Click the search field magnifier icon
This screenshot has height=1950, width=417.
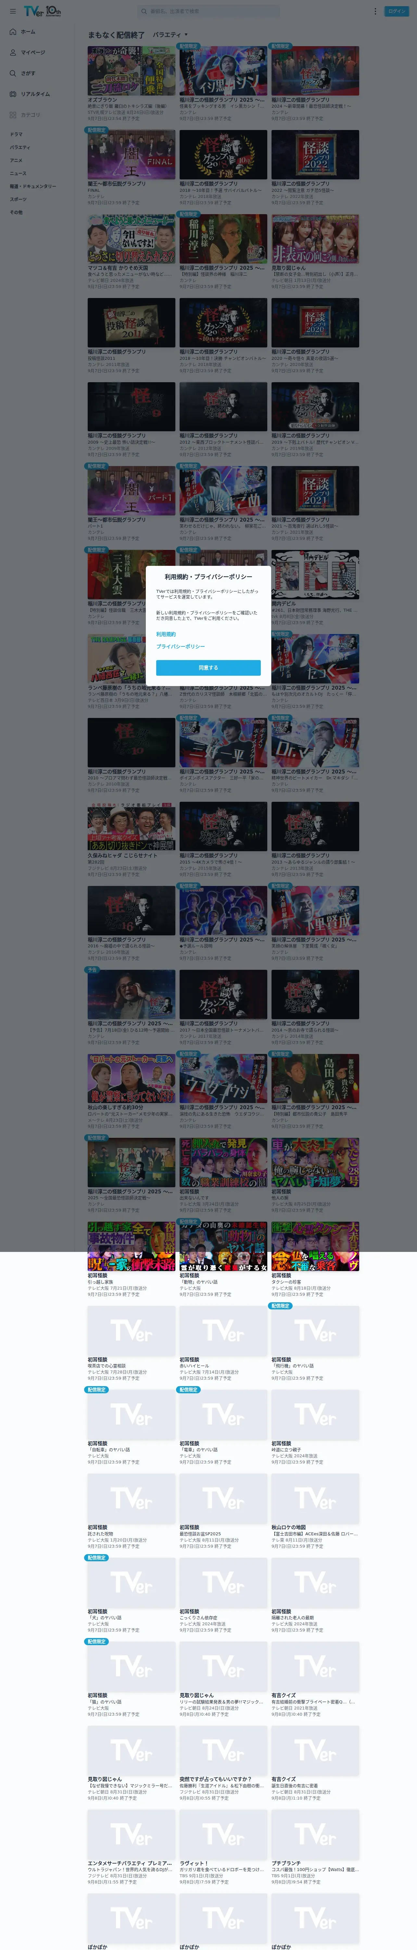pos(144,11)
